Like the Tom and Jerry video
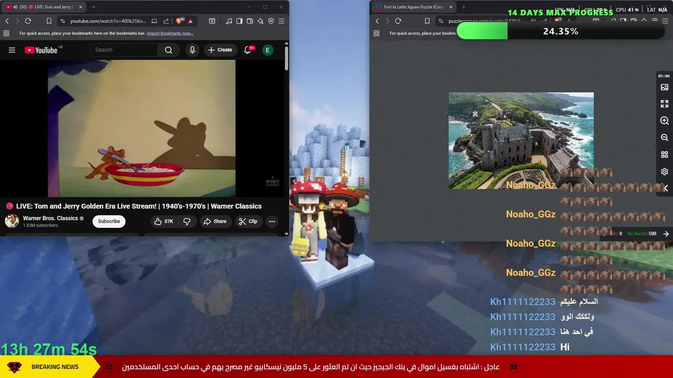The height and width of the screenshot is (378, 673). click(164, 222)
